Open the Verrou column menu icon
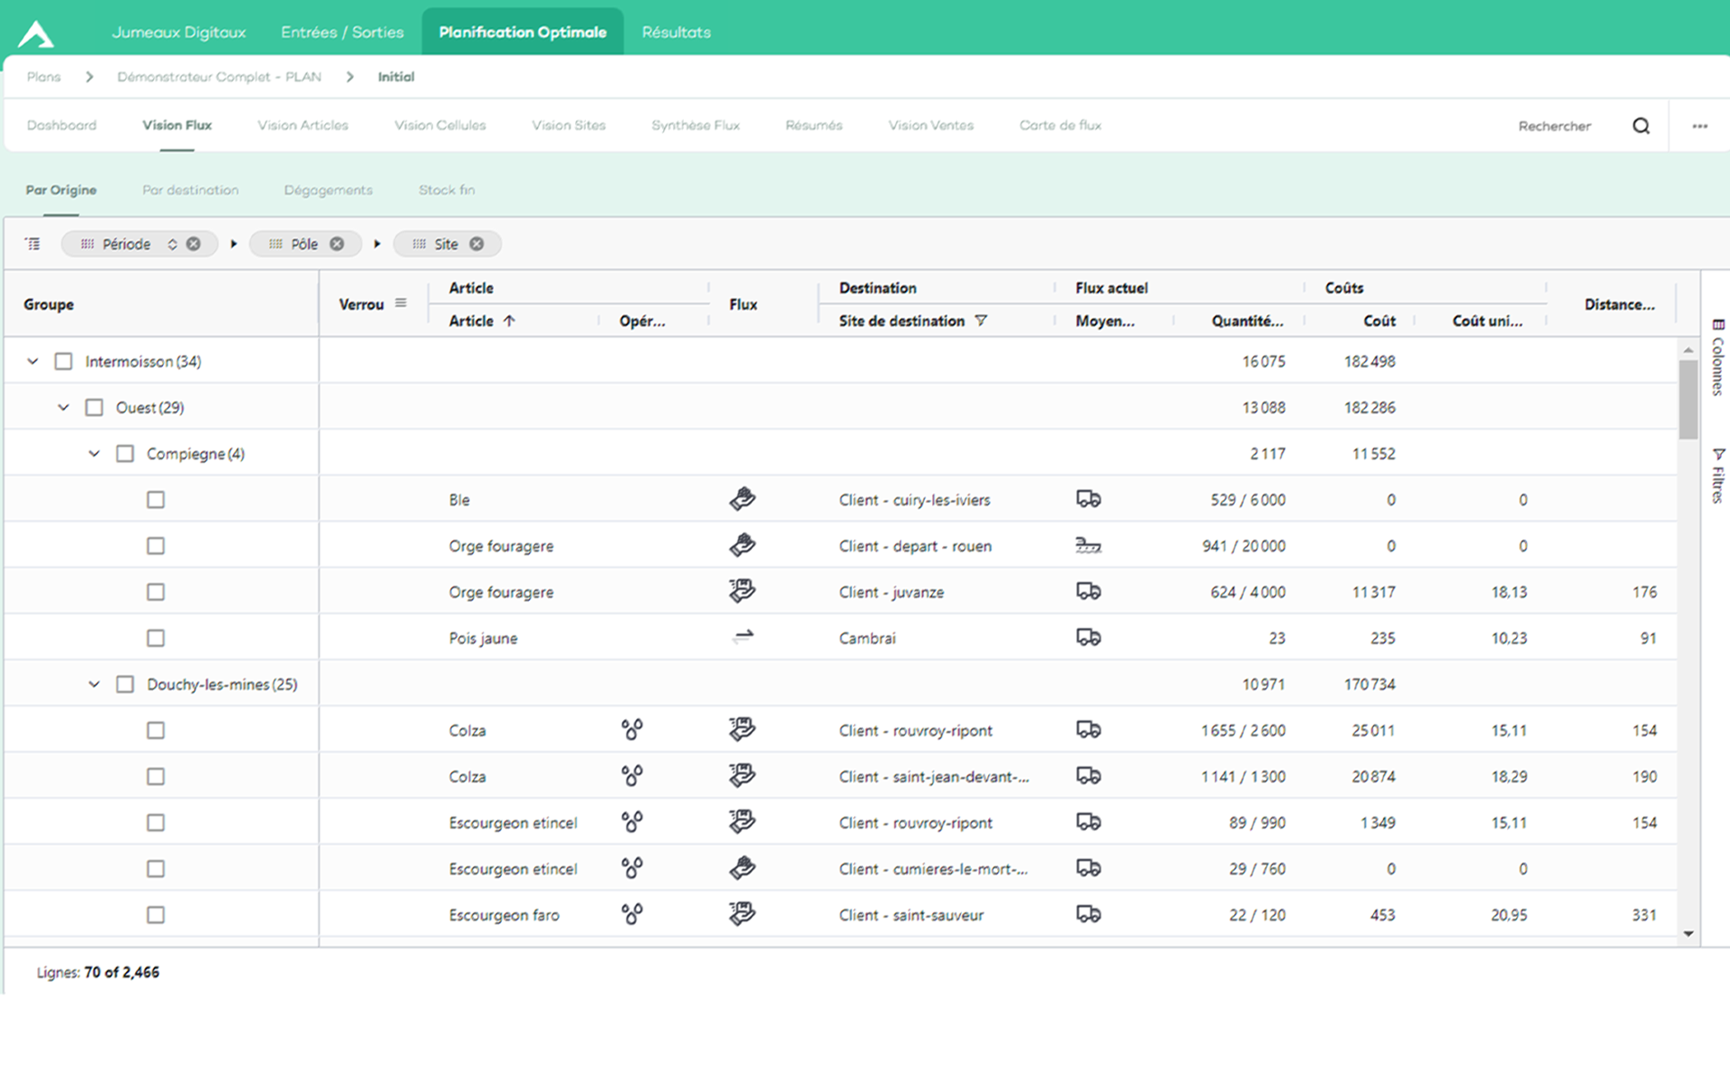 [400, 303]
